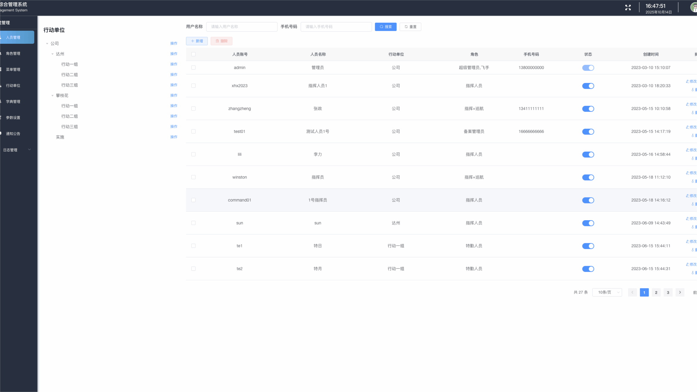Tick the select-all header checkbox
Screen dimensions: 697x392
pos(193,54)
